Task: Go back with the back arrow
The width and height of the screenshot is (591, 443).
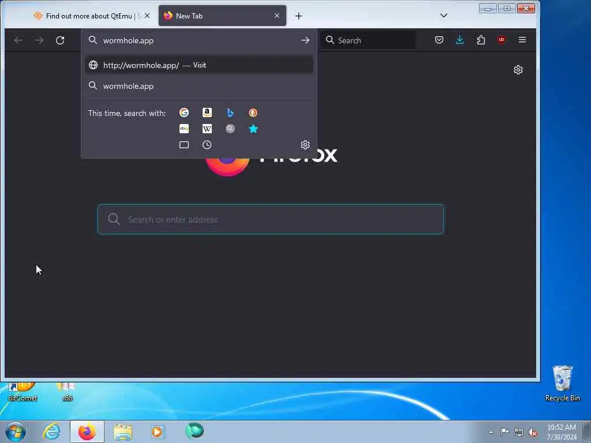Action: coord(18,40)
